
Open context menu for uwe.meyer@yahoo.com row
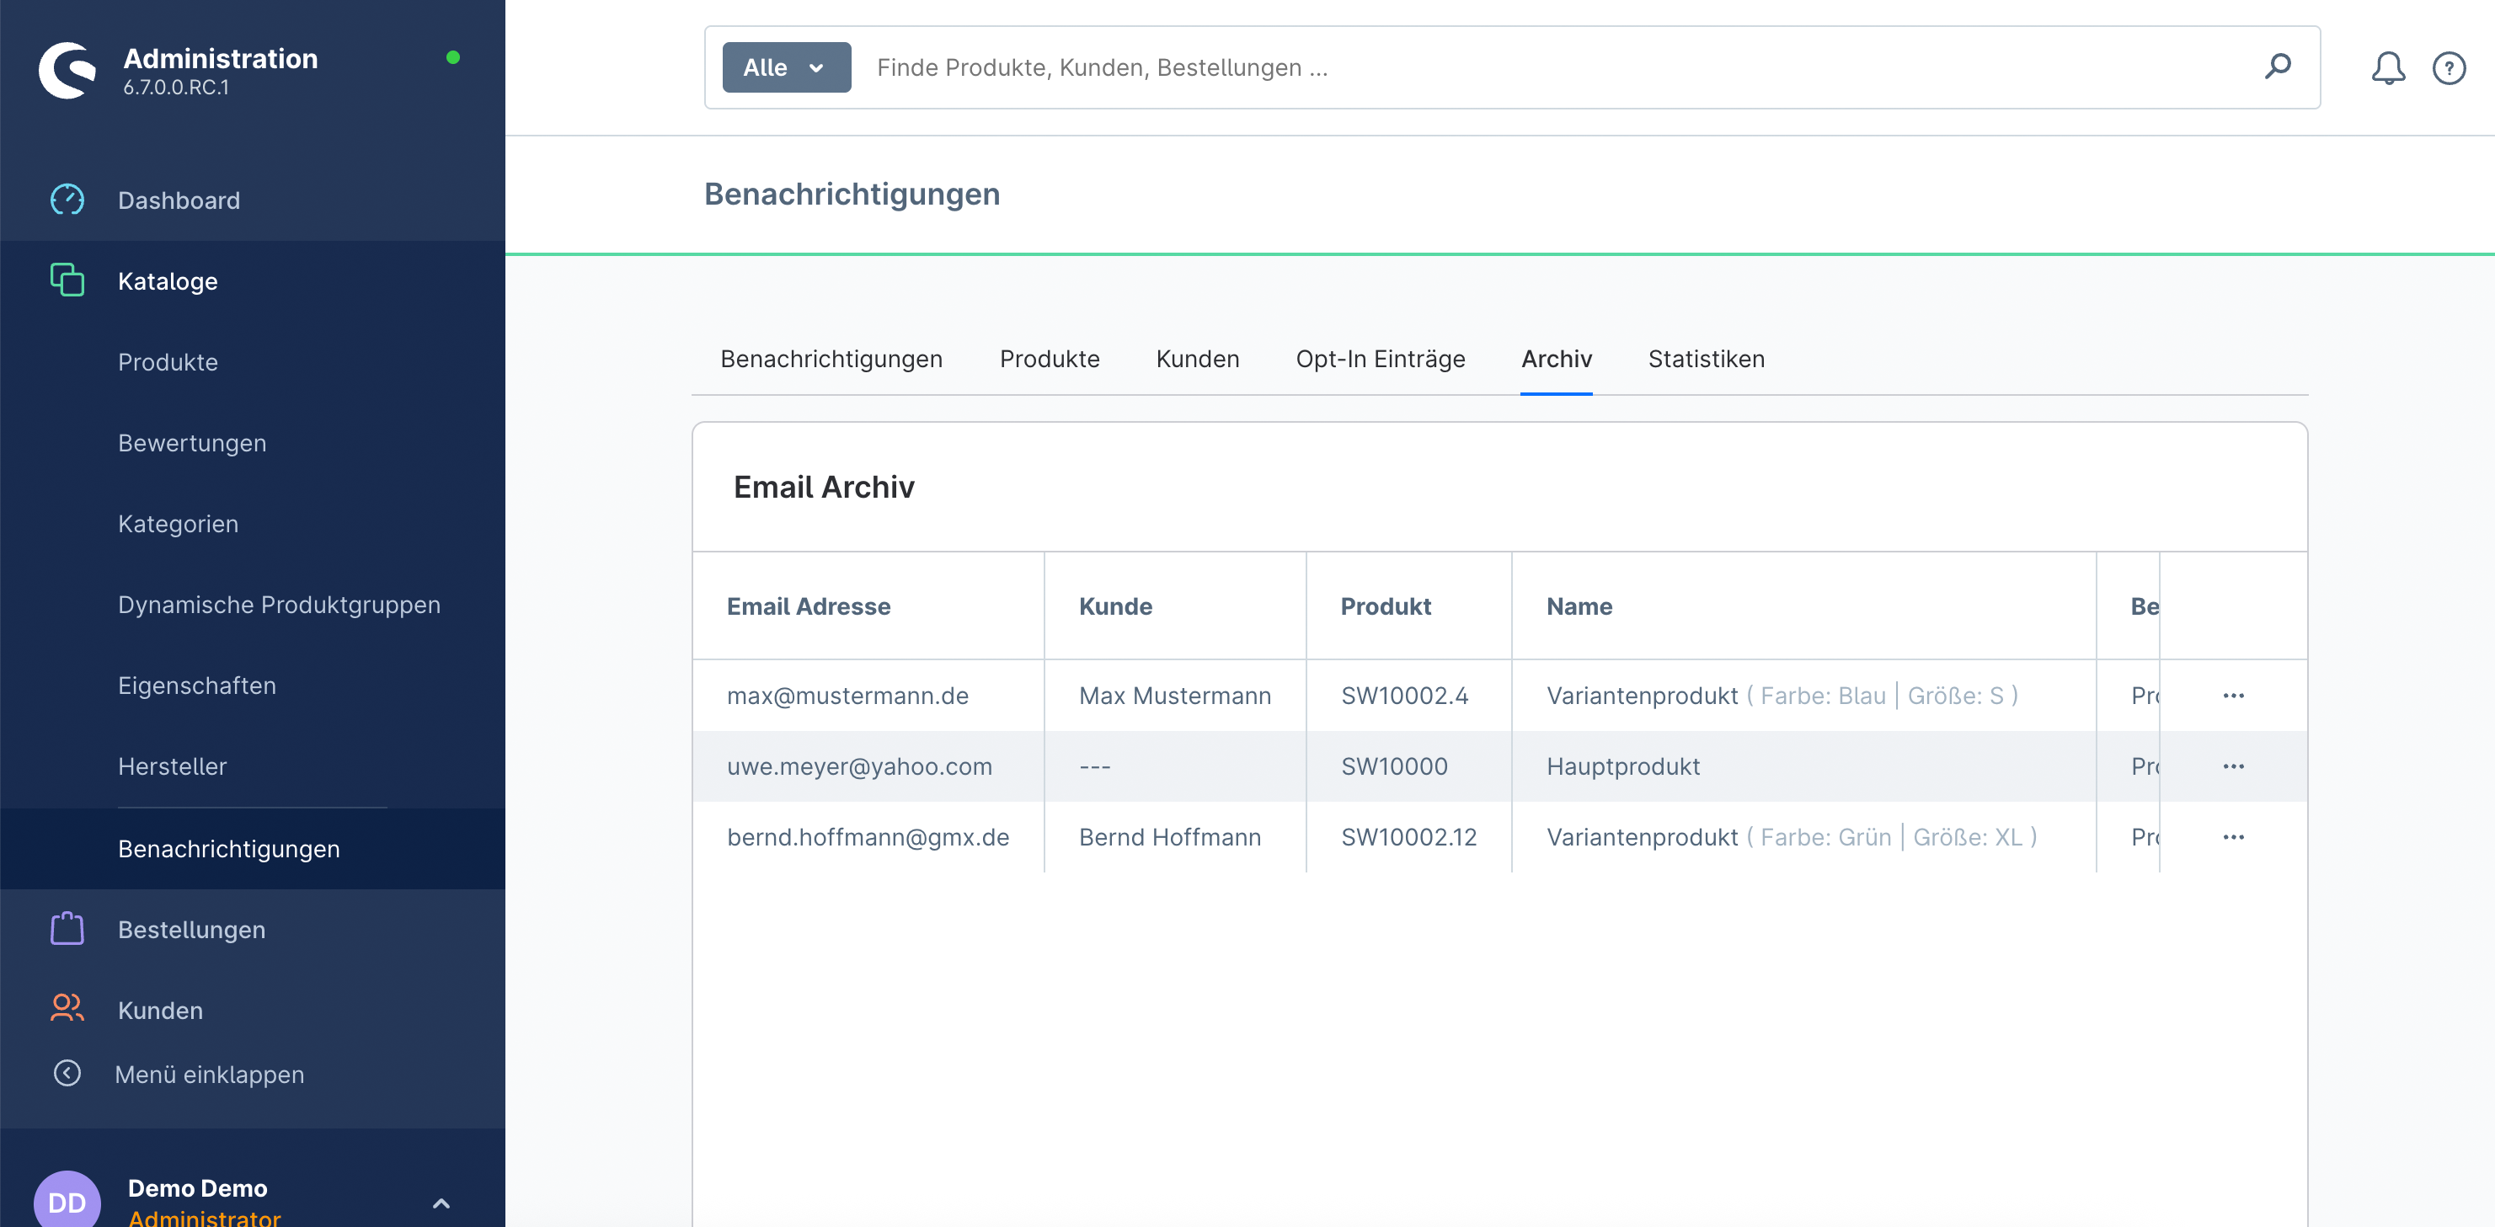(2234, 766)
